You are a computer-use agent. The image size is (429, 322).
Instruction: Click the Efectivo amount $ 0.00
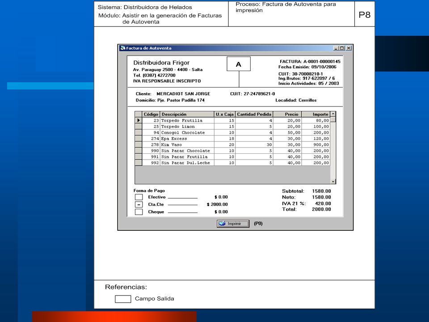221,197
